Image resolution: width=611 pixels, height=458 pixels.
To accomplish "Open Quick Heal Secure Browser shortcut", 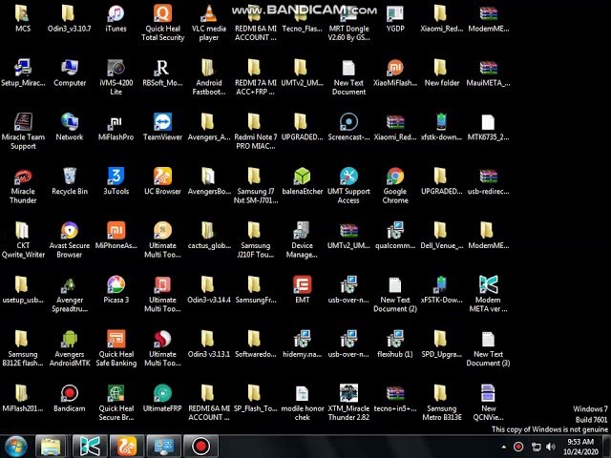I will tap(116, 403).
